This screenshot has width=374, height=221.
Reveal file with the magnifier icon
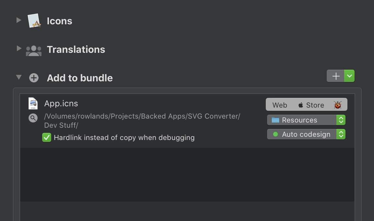pos(33,118)
